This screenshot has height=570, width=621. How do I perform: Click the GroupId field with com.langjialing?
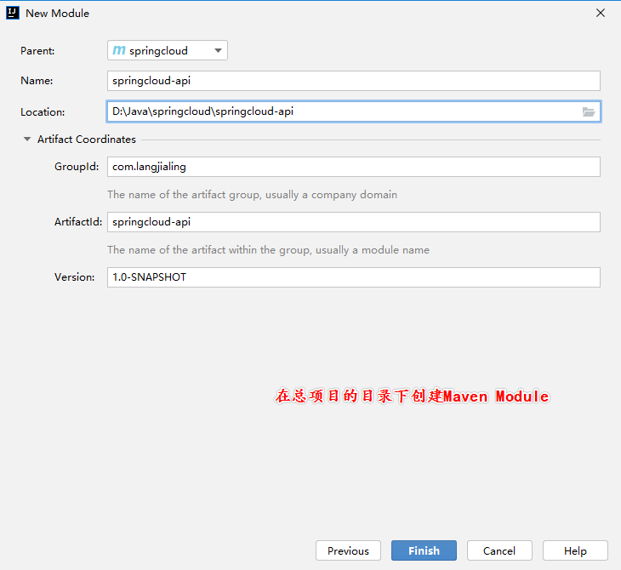354,167
